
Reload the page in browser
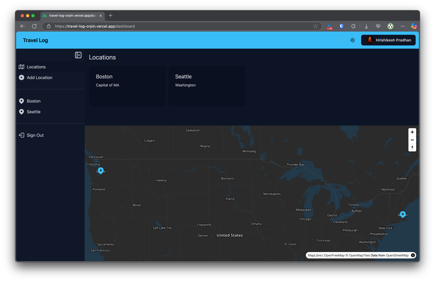point(34,26)
